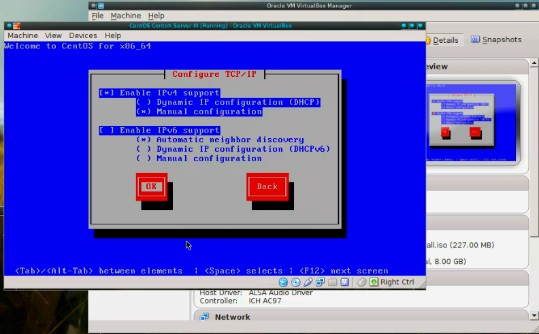The image size is (539, 334).
Task: Click the VM window title bar icon
Action: (x=16, y=26)
